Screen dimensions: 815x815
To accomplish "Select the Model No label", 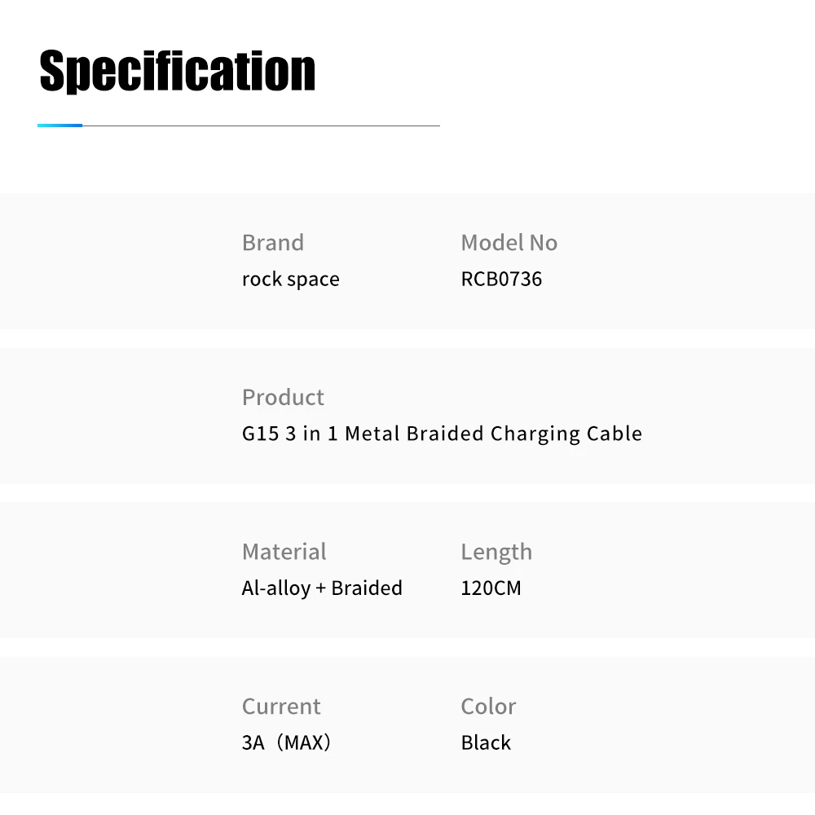I will (509, 243).
